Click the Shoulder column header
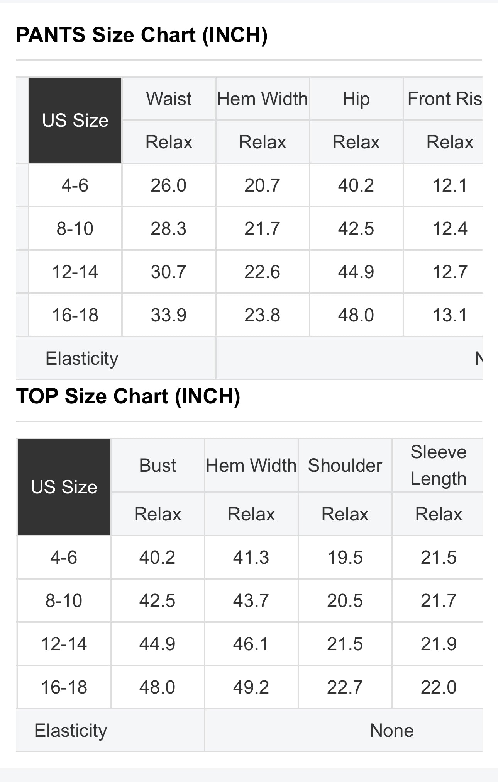 coord(345,465)
